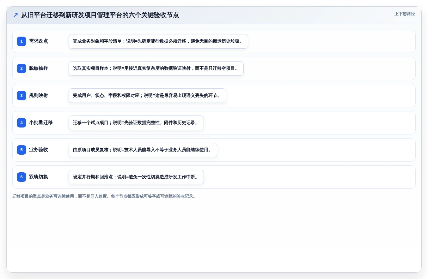The image size is (428, 279).
Task: Select the 小批量迁移 step label
Action: 41,123
